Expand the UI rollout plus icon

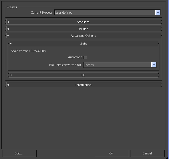(x=11, y=75)
